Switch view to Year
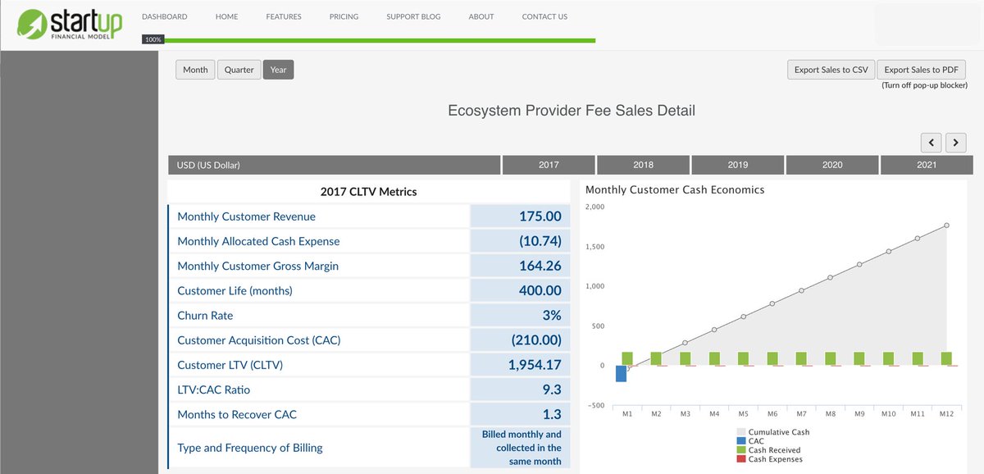984x474 pixels. point(279,70)
